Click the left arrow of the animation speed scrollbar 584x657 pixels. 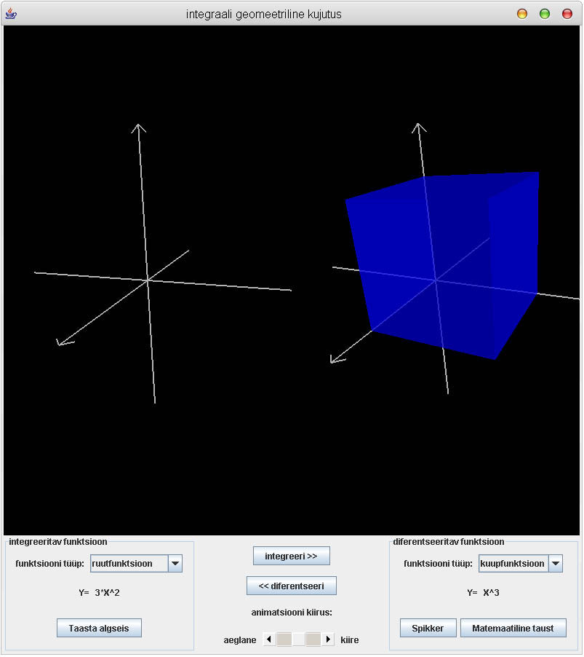tap(269, 640)
